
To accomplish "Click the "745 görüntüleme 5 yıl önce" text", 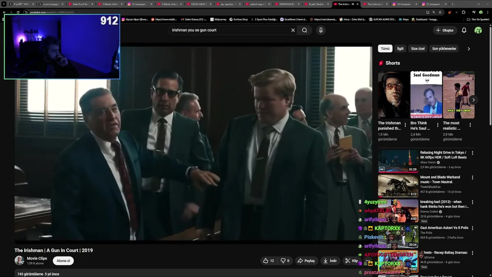I will tap(38, 274).
